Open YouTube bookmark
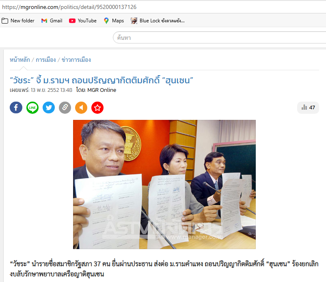Image resolution: width=326 pixels, height=282 pixels. point(83,21)
